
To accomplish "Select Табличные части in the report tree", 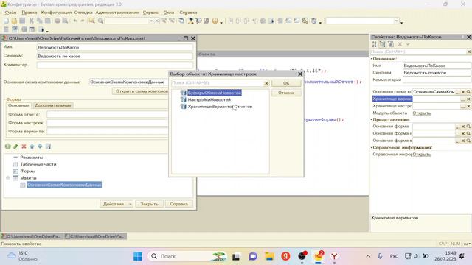I will point(38,164).
